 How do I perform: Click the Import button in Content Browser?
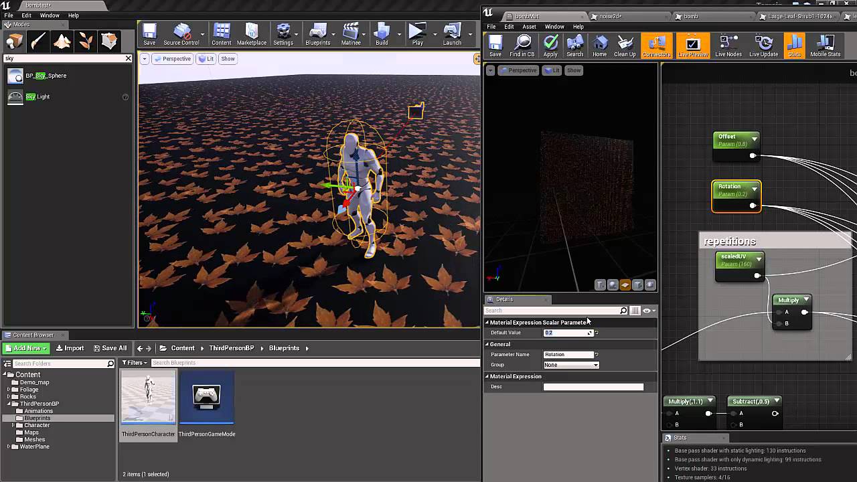point(70,348)
